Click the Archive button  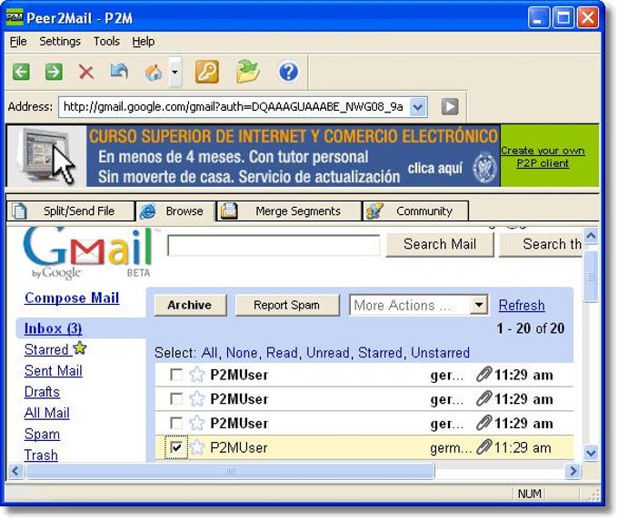[x=190, y=306]
